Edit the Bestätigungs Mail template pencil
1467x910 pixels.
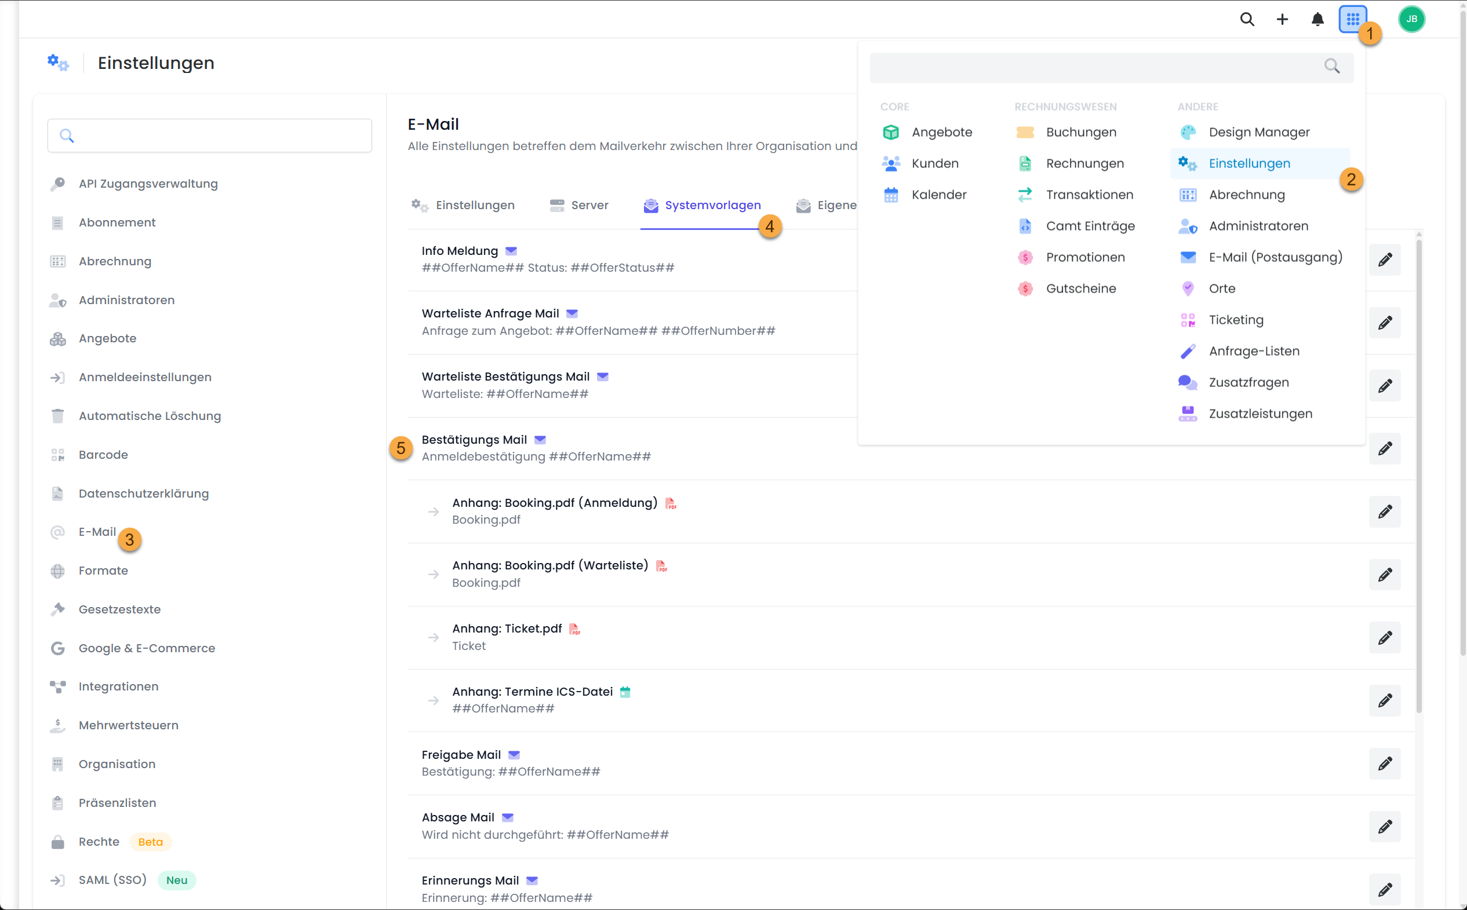click(x=1385, y=448)
